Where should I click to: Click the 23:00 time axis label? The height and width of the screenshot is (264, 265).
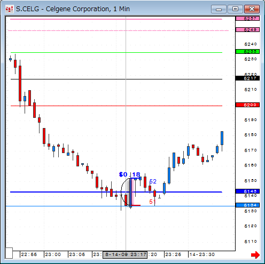pyautogui.click(x=53, y=254)
